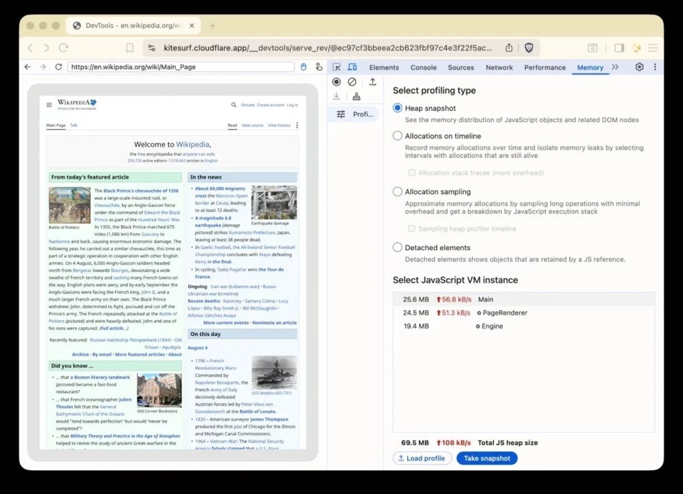Select the Heap snapshot radio button
This screenshot has height=494, width=683.
(x=398, y=108)
